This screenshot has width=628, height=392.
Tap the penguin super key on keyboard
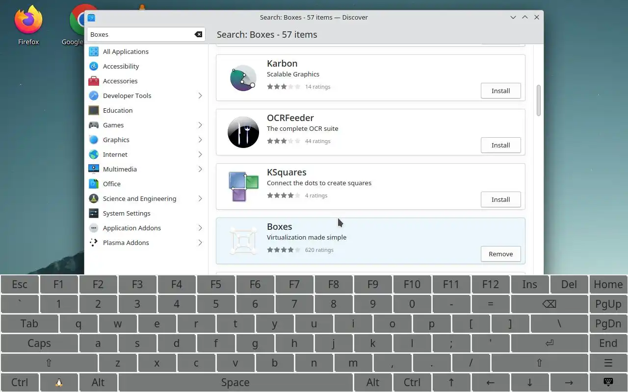click(59, 382)
